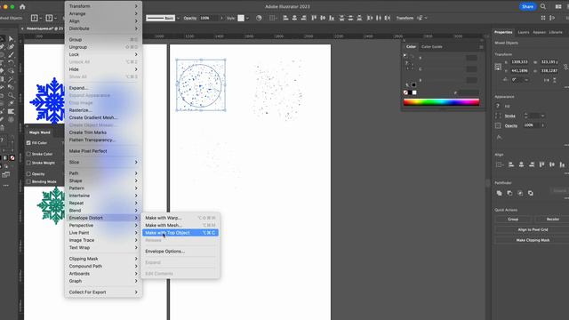Screen dimensions: 569x320
Task: Click Pathfinder Intersect icon
Action: click(520, 193)
